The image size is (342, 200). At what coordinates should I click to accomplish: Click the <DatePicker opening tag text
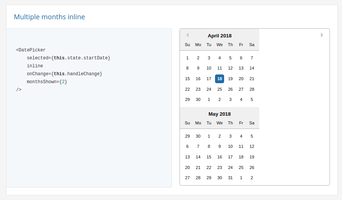(31, 50)
